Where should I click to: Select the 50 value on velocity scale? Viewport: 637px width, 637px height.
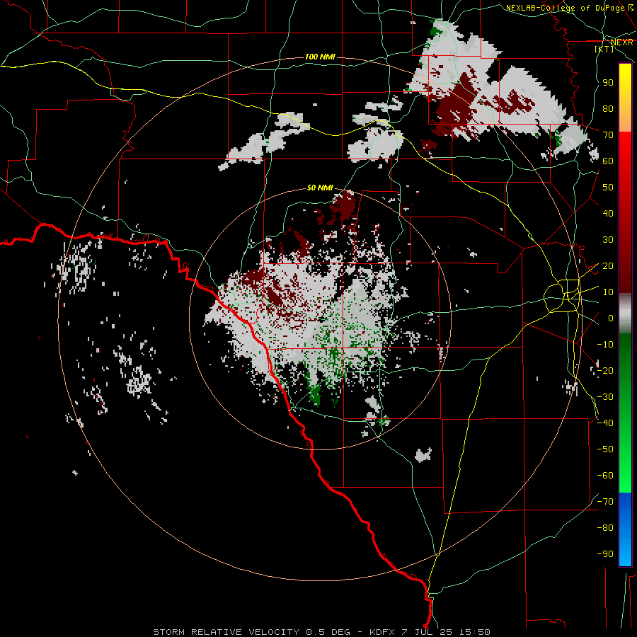tap(608, 188)
